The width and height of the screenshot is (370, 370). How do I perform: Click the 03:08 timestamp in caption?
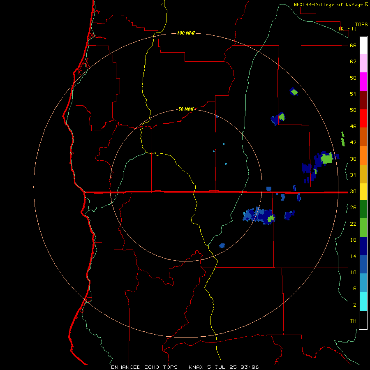(x=250, y=367)
